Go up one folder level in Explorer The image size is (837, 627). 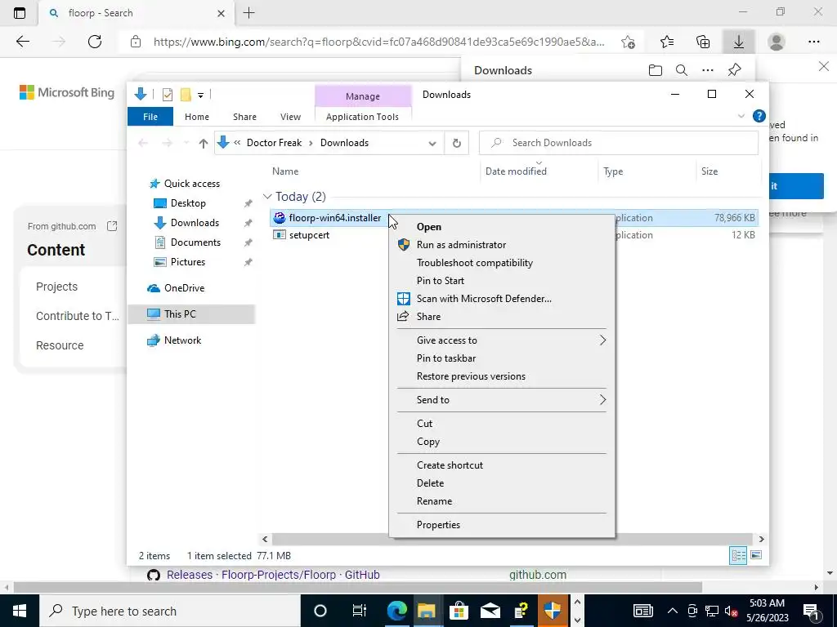pos(203,143)
